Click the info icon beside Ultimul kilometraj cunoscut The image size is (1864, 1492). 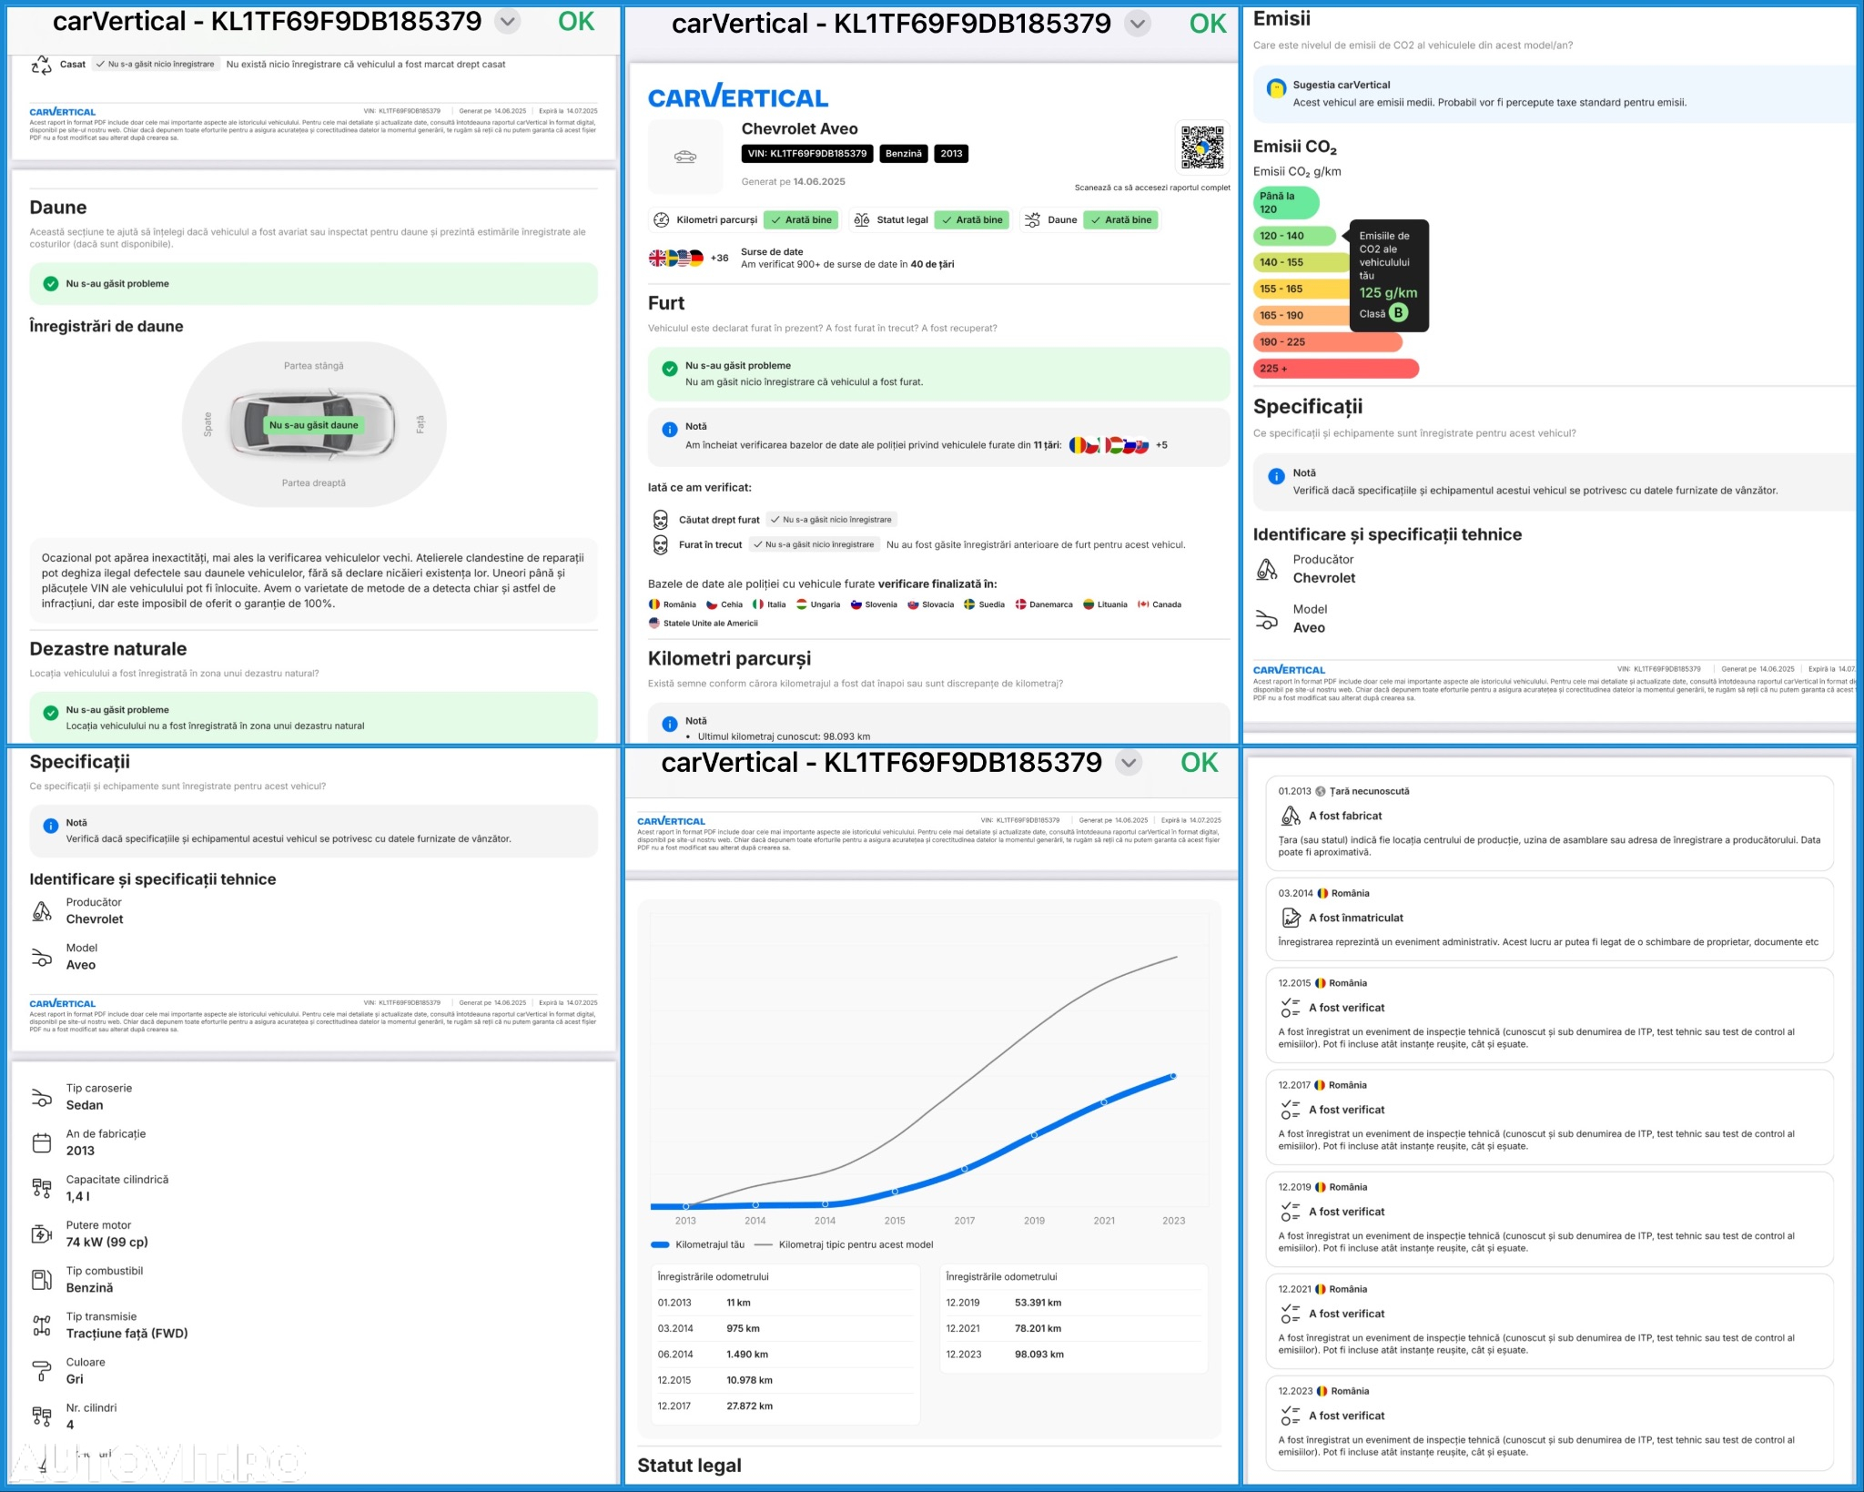669,725
